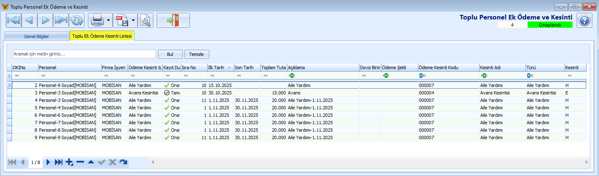The image size is (599, 176).
Task: Expand the PDF export dropdown arrow
Action: click(133, 20)
